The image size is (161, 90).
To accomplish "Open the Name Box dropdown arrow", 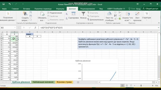I will (x=15, y=28).
